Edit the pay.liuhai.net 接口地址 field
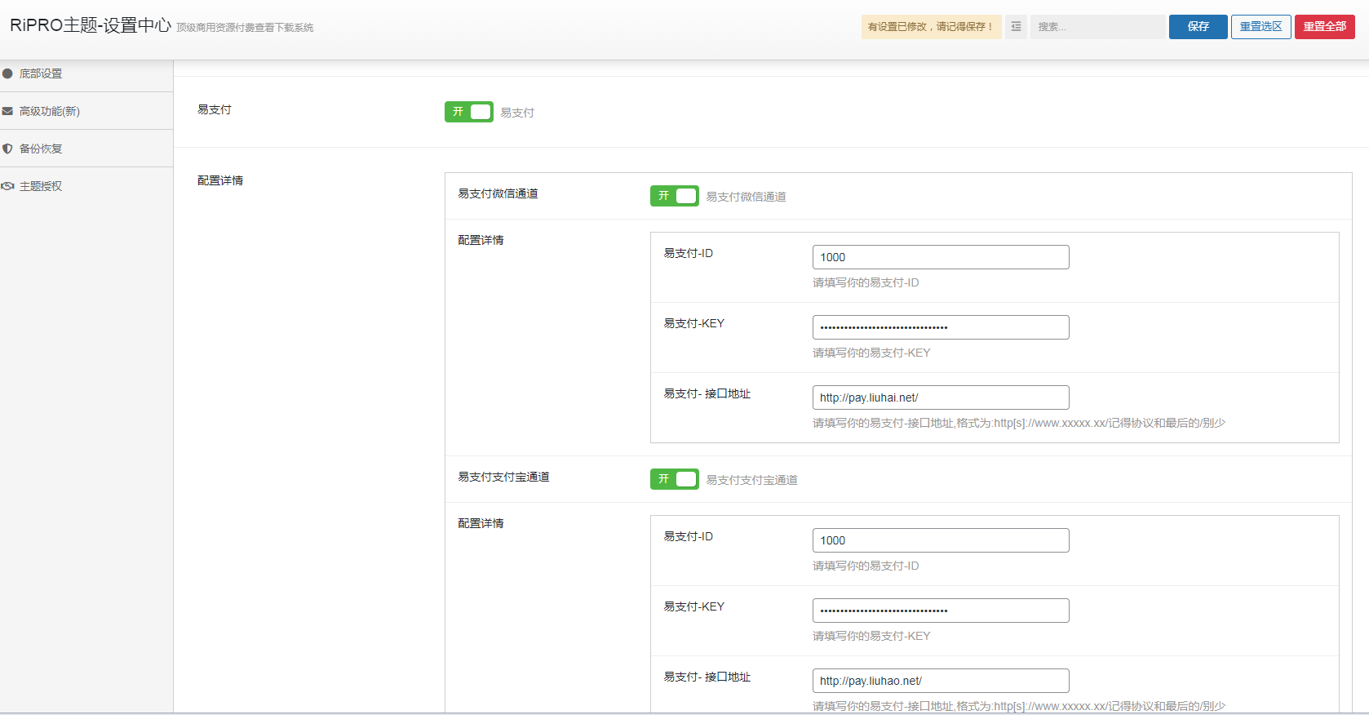 pos(940,397)
